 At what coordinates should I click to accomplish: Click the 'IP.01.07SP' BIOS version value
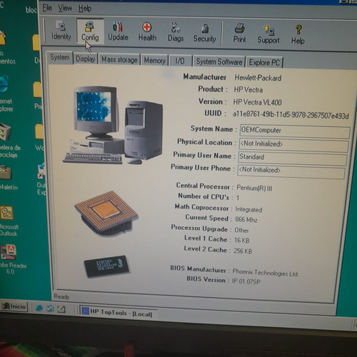(x=246, y=281)
